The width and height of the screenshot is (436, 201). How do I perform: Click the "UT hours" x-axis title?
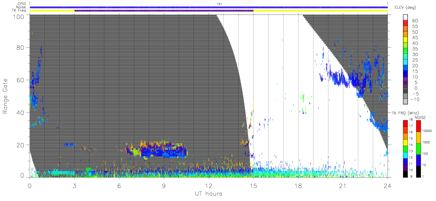[208, 194]
